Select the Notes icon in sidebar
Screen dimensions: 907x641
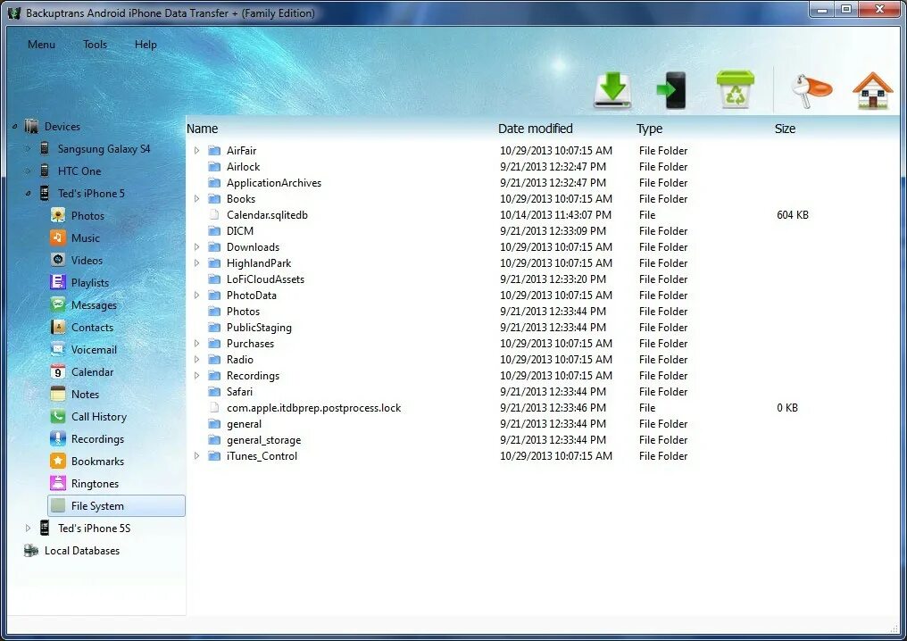[58, 394]
